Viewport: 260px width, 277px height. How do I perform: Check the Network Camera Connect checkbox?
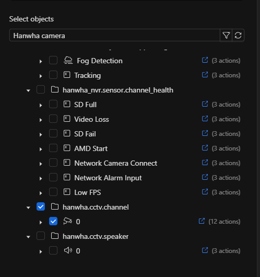coord(53,163)
